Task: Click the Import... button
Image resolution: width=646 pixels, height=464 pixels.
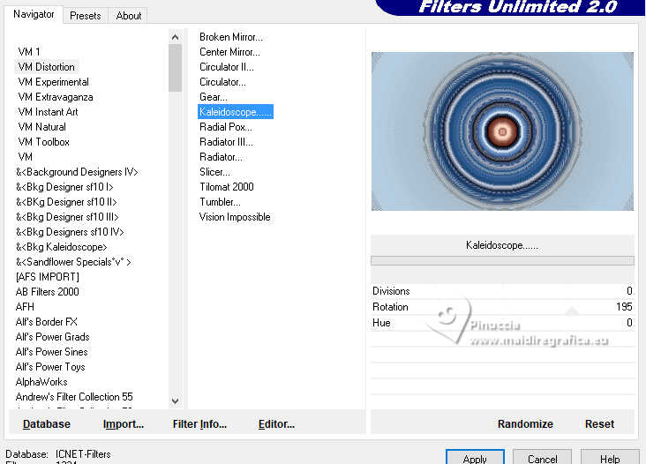Action: (x=124, y=424)
